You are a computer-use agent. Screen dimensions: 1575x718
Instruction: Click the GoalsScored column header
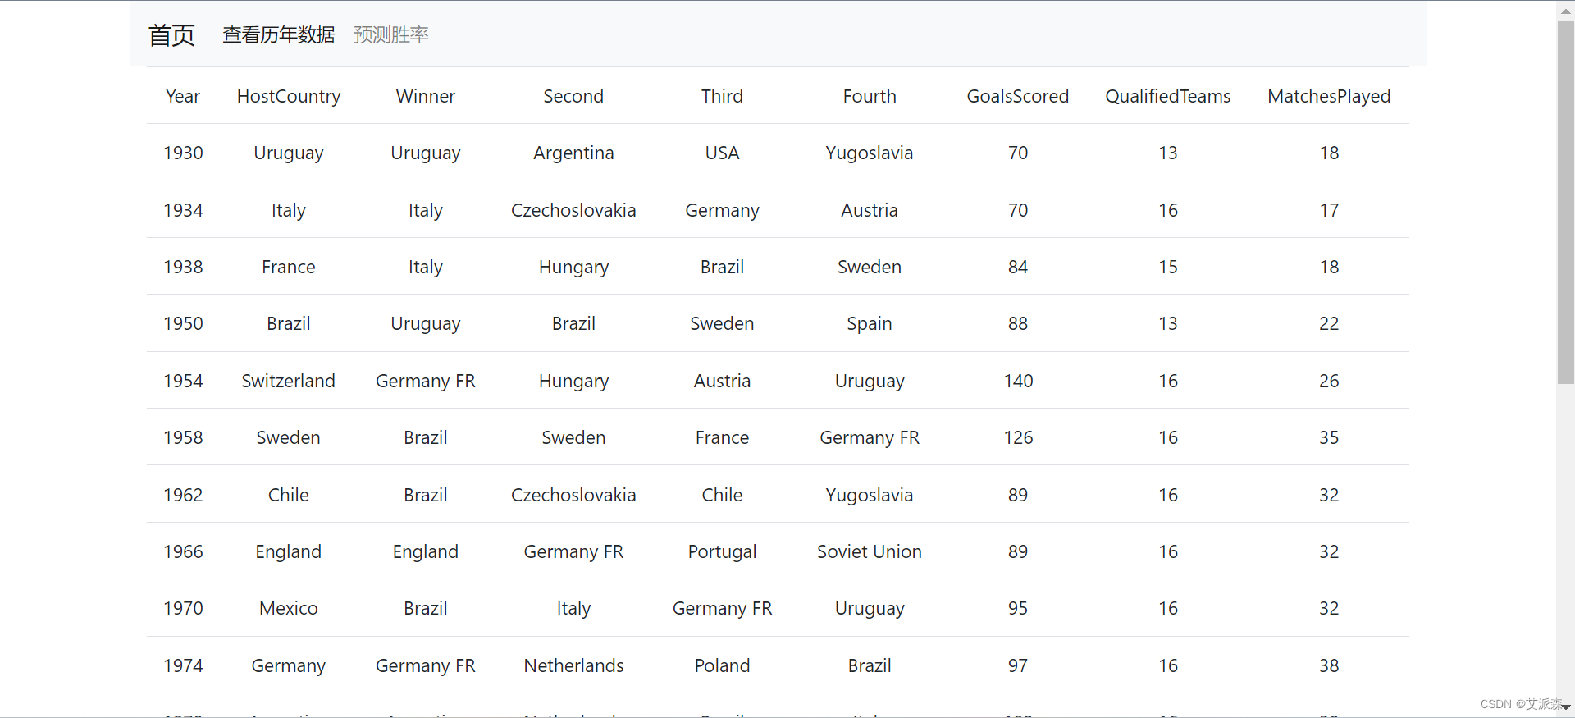click(x=1018, y=96)
